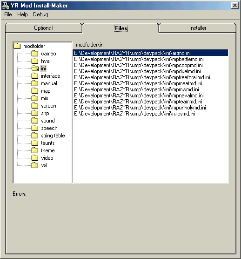Screen dimensions: 241x259
Task: Select the interface tree label
Action: (50, 76)
